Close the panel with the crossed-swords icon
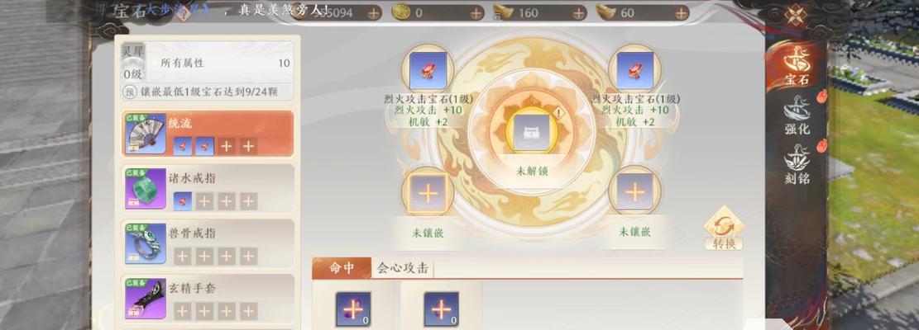The height and width of the screenshot is (330, 919). (x=795, y=15)
